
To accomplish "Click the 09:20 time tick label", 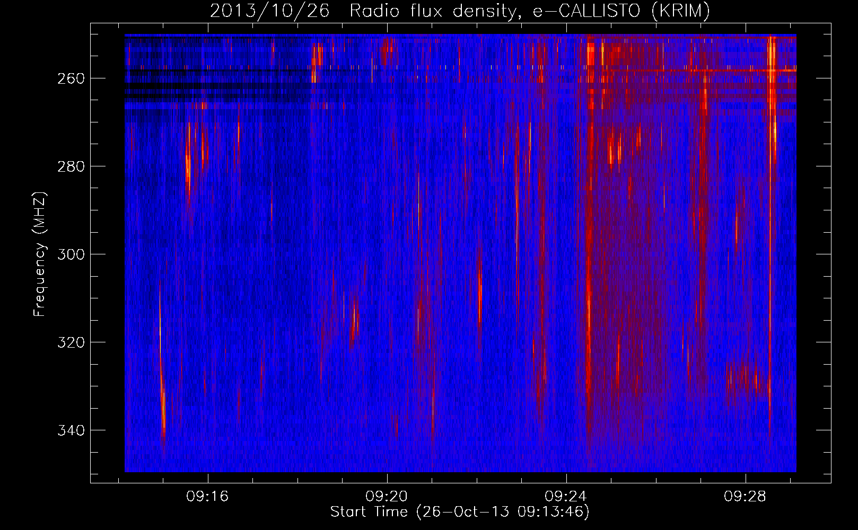I will point(387,496).
